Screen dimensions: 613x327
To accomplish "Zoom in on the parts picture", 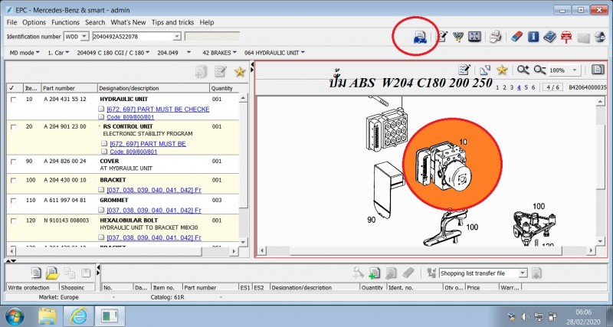I will tap(523, 70).
